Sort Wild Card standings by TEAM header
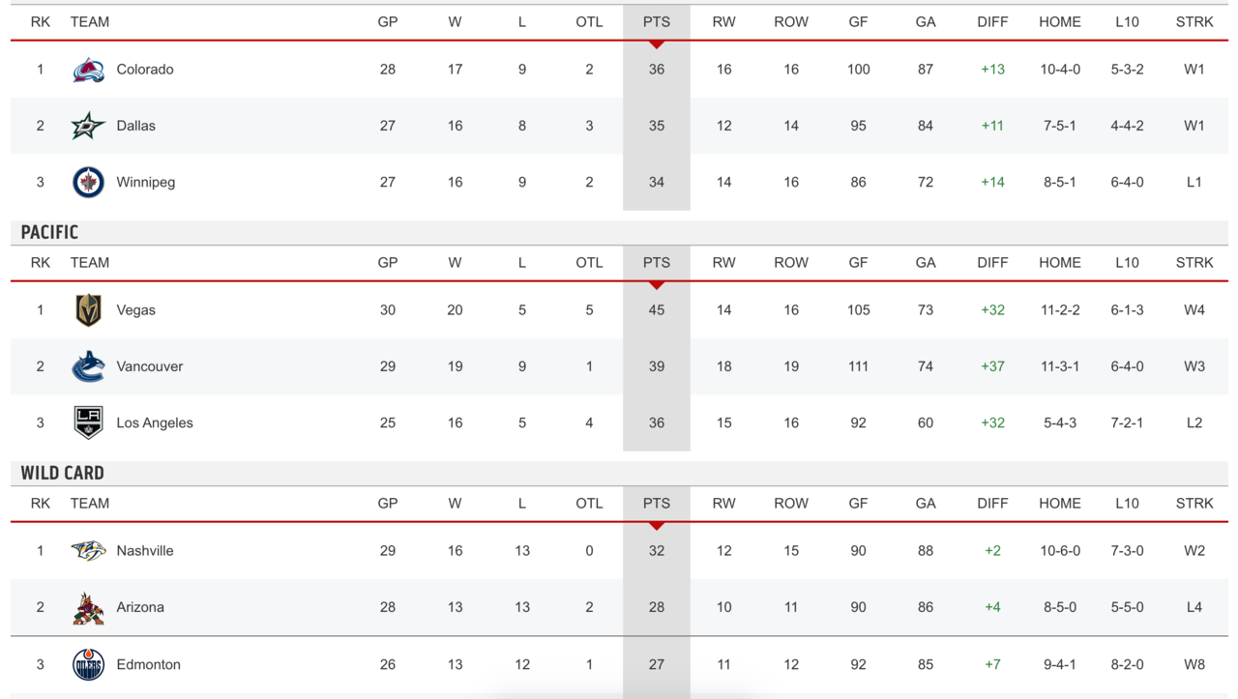 (90, 504)
